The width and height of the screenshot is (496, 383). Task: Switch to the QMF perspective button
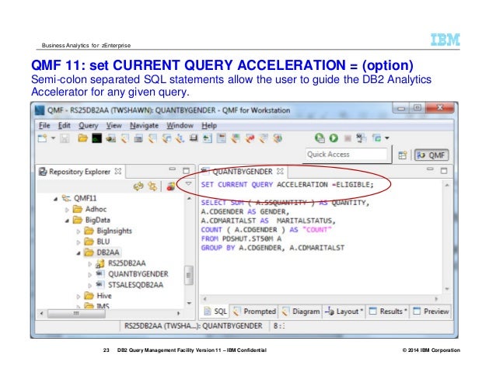(431, 155)
